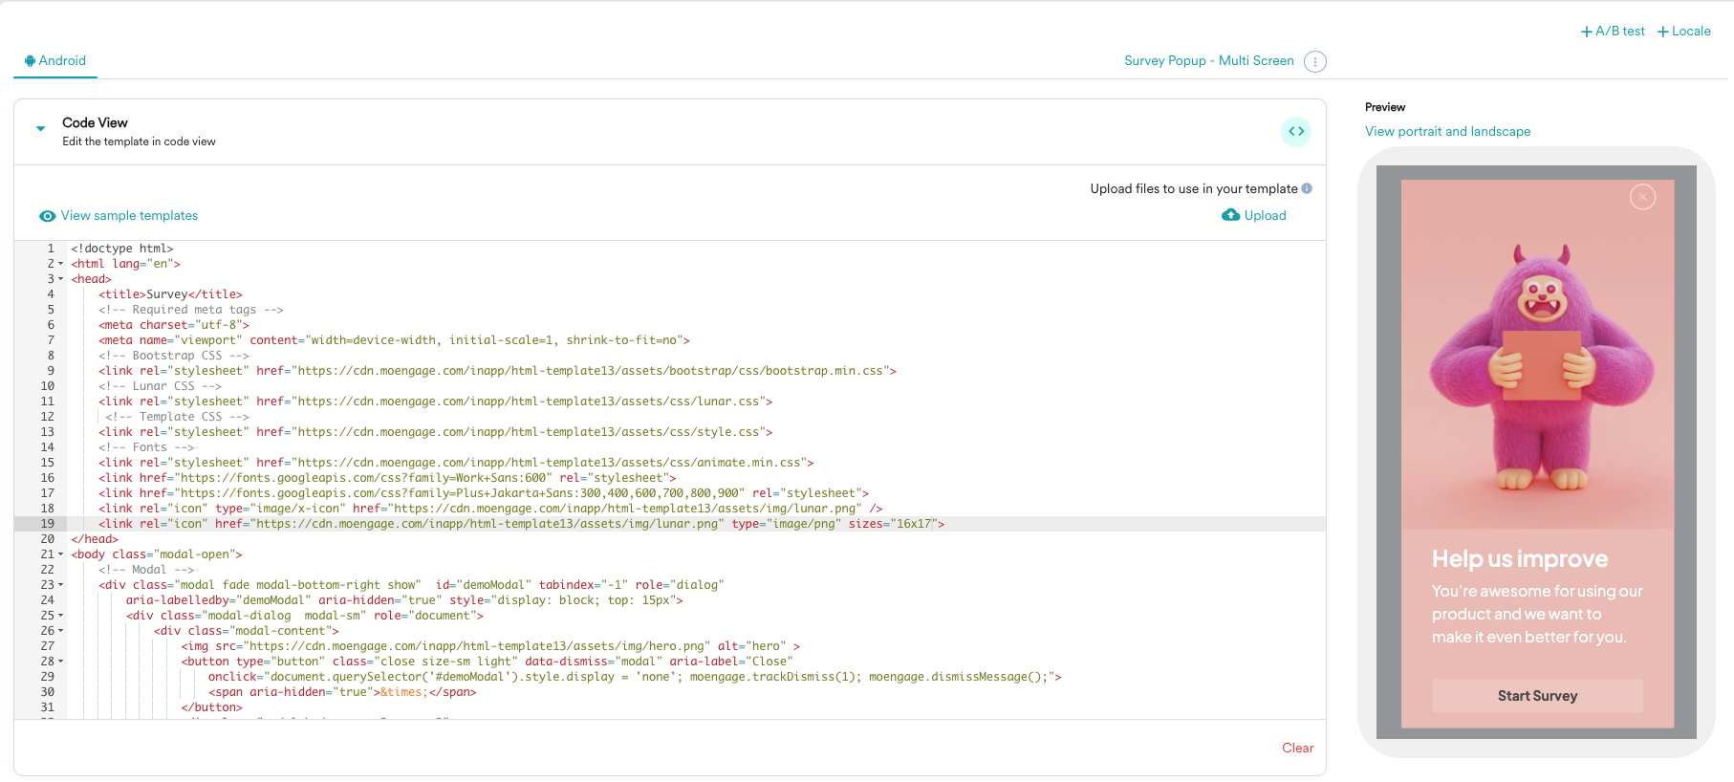
Task: Click the cloud Upload icon
Action: coord(1230,215)
